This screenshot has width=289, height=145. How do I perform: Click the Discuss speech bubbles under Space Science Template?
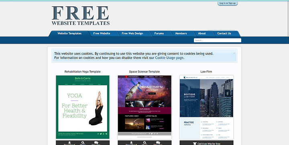(x=158, y=143)
